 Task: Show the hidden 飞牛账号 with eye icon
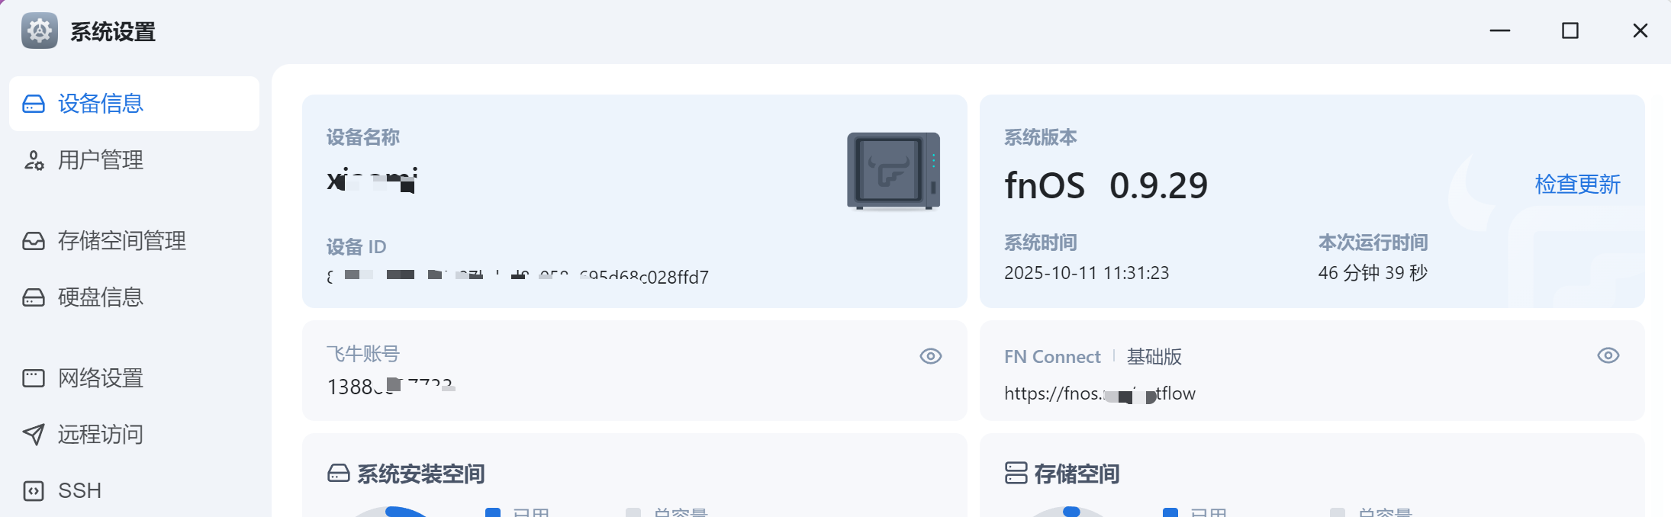930,356
